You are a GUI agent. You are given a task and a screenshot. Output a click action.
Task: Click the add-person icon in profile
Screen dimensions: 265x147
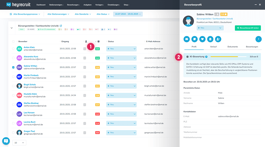pyautogui.click(x=218, y=39)
